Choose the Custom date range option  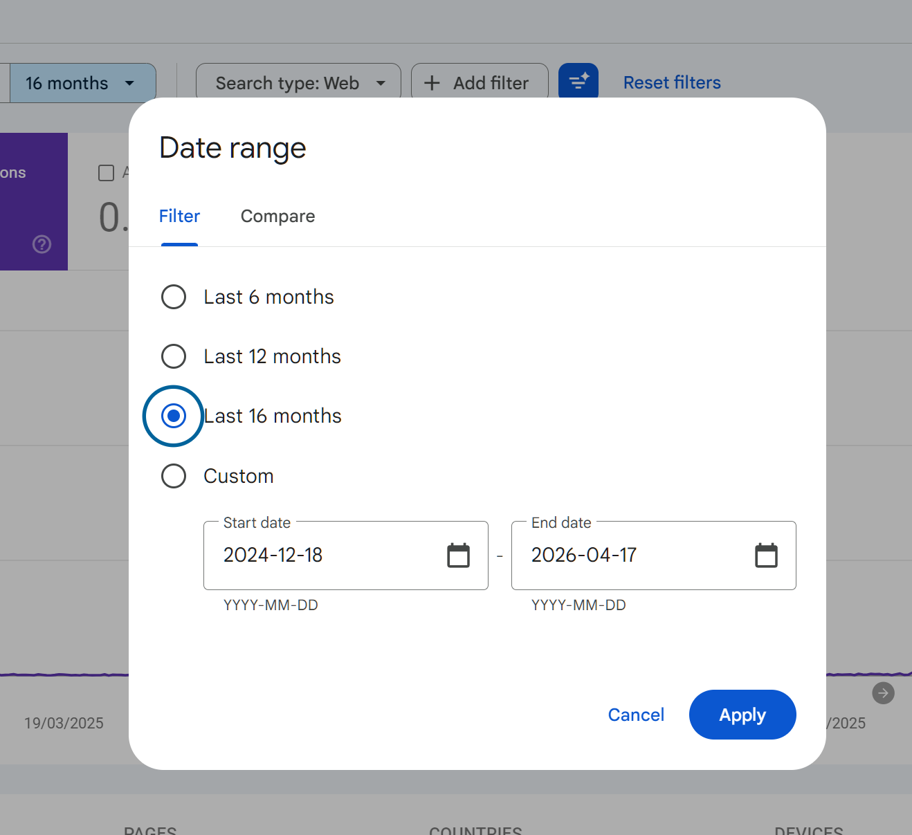pyautogui.click(x=174, y=476)
